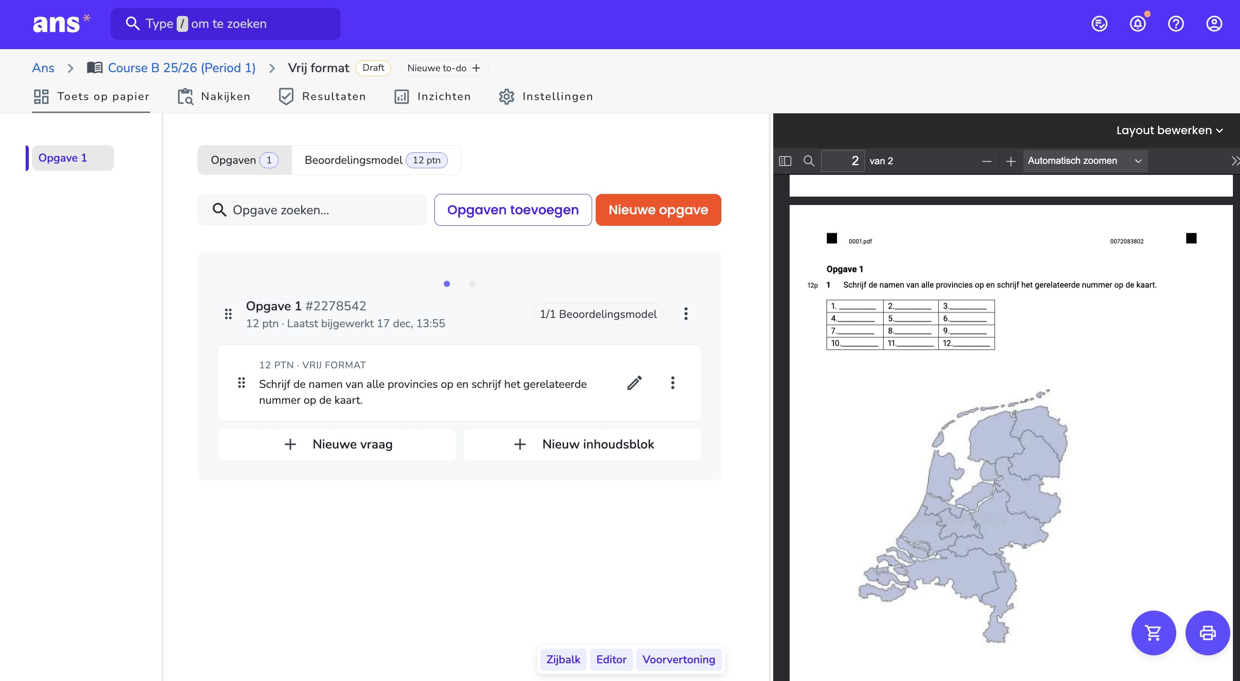Open Course B 25/26 (Period 1) breadcrumb
Viewport: 1240px width, 681px height.
pyautogui.click(x=182, y=68)
